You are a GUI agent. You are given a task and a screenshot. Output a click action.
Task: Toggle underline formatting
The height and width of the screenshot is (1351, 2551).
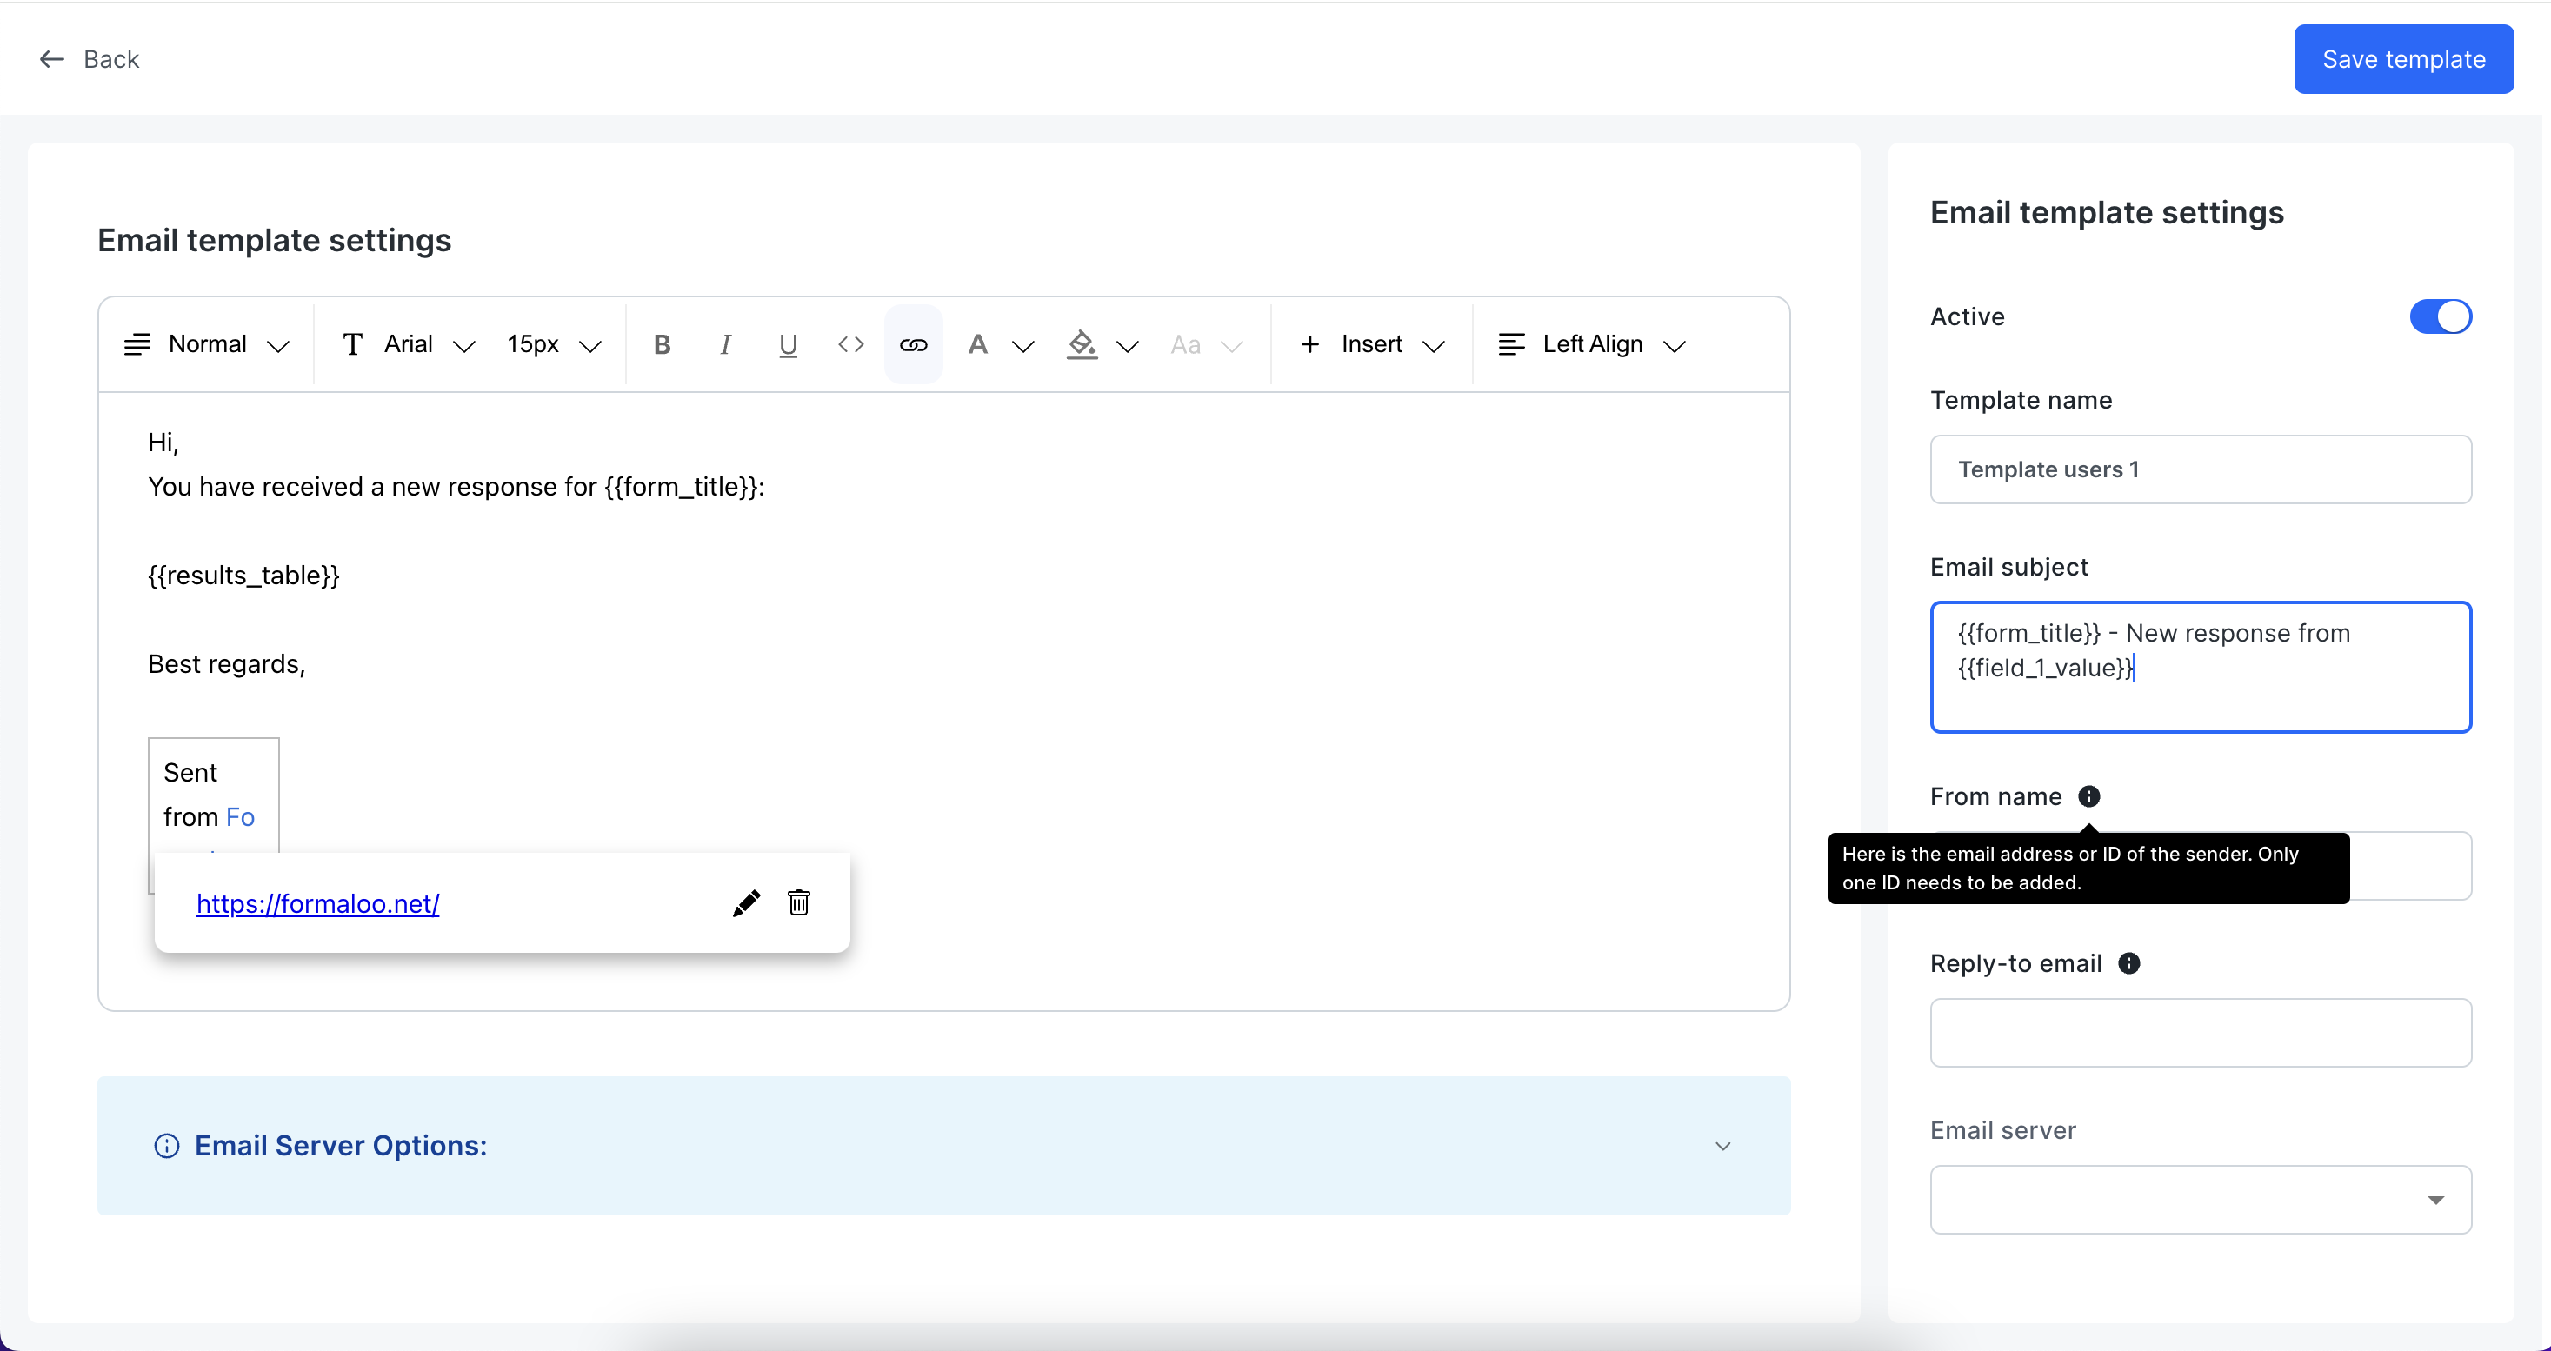tap(789, 343)
